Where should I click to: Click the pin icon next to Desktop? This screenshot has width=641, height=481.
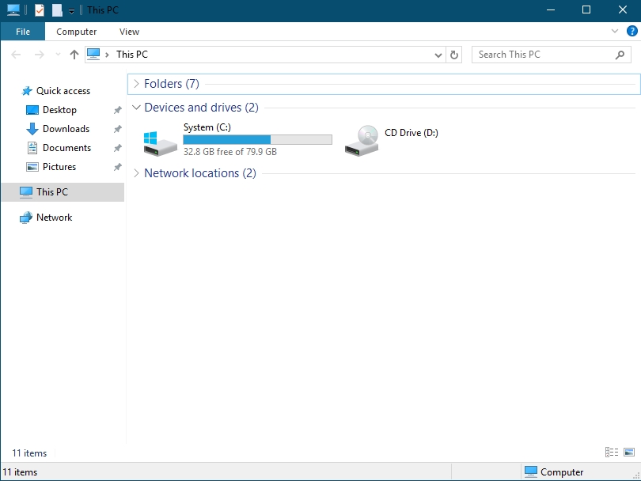(118, 110)
